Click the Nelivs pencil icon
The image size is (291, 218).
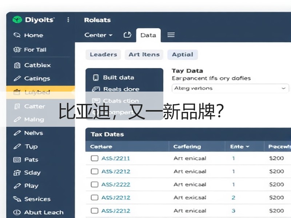click(17, 133)
